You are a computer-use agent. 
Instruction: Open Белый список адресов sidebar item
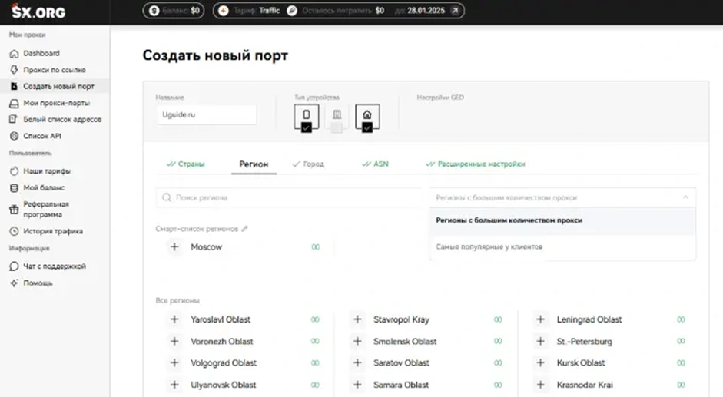(x=55, y=120)
